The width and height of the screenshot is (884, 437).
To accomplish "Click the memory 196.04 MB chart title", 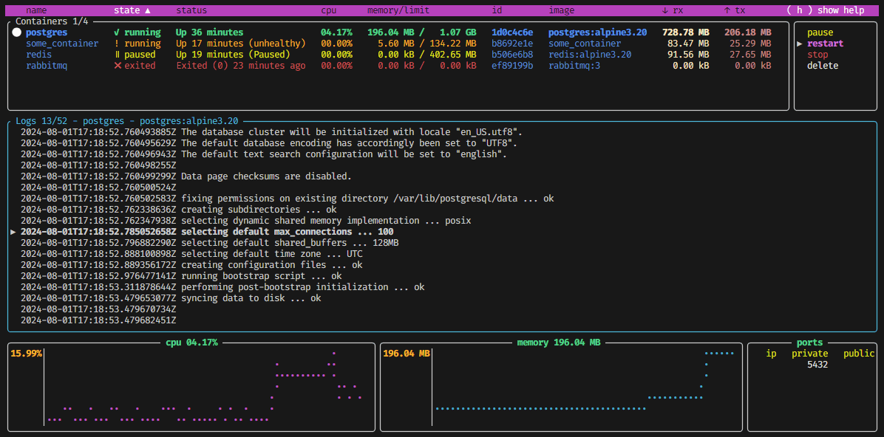I will (559, 343).
